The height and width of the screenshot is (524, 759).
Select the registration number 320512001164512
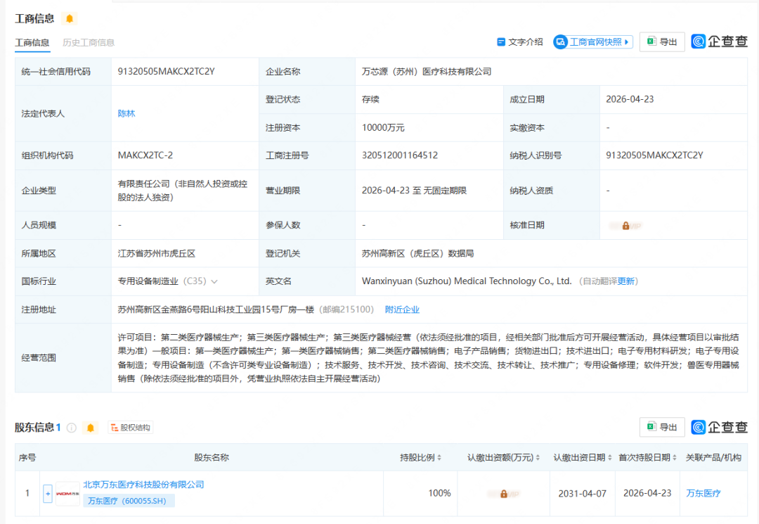pyautogui.click(x=400, y=155)
